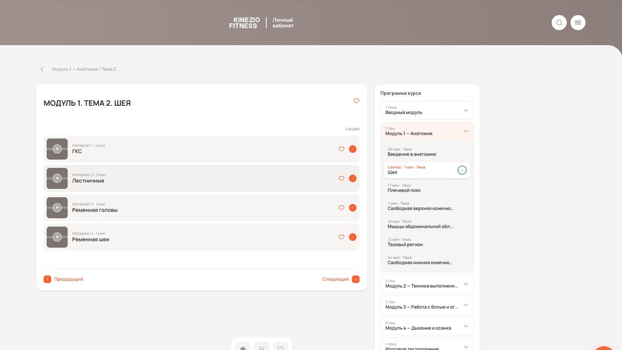This screenshot has height=350, width=622.
Task: Select the Плечевой пояс topic
Action: click(427, 188)
